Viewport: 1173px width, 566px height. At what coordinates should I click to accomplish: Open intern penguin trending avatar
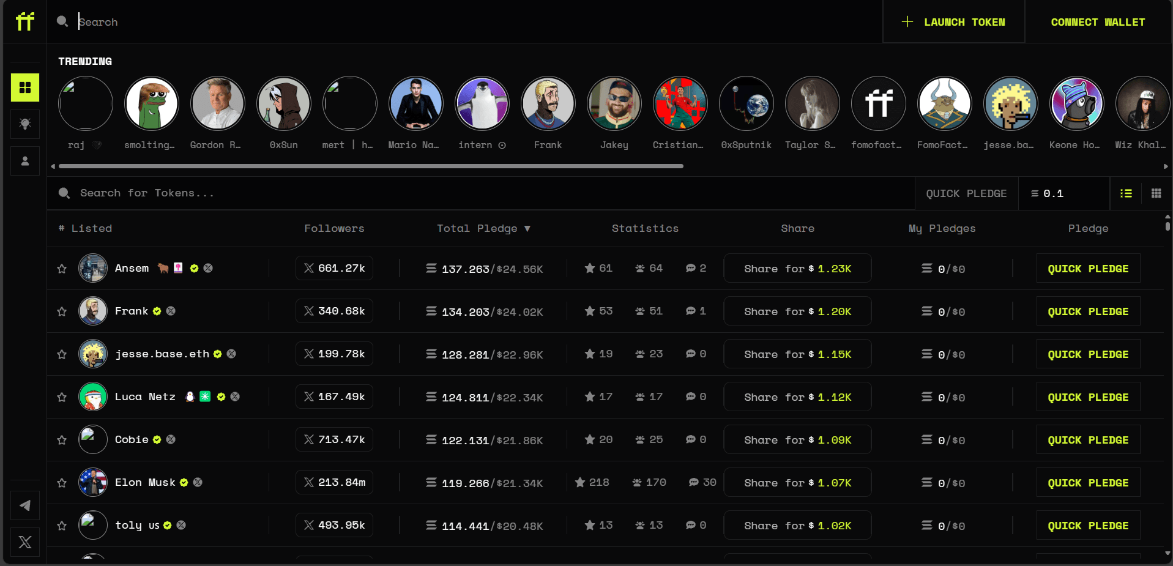482,103
